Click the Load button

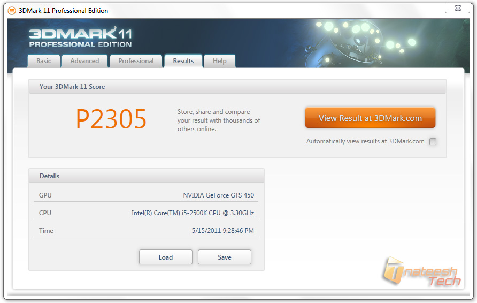(x=165, y=257)
